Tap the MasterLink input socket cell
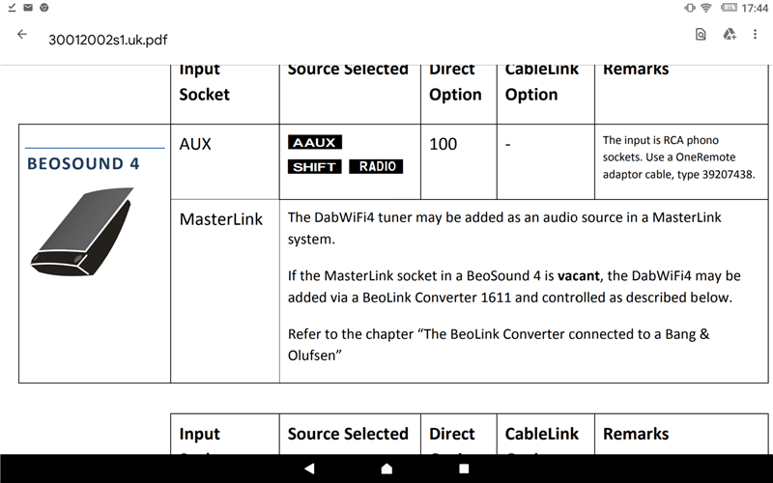The height and width of the screenshot is (483, 773). pos(221,219)
